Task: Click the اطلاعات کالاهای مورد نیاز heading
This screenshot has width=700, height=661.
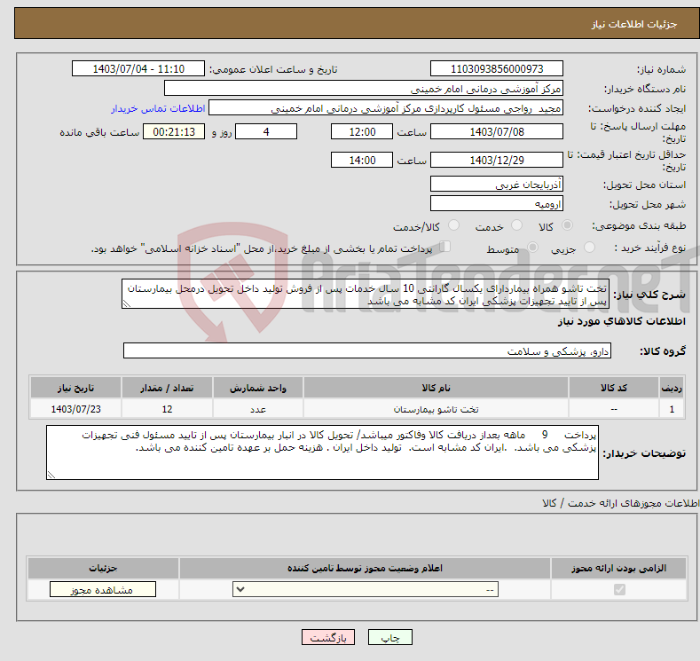Action: 621,321
